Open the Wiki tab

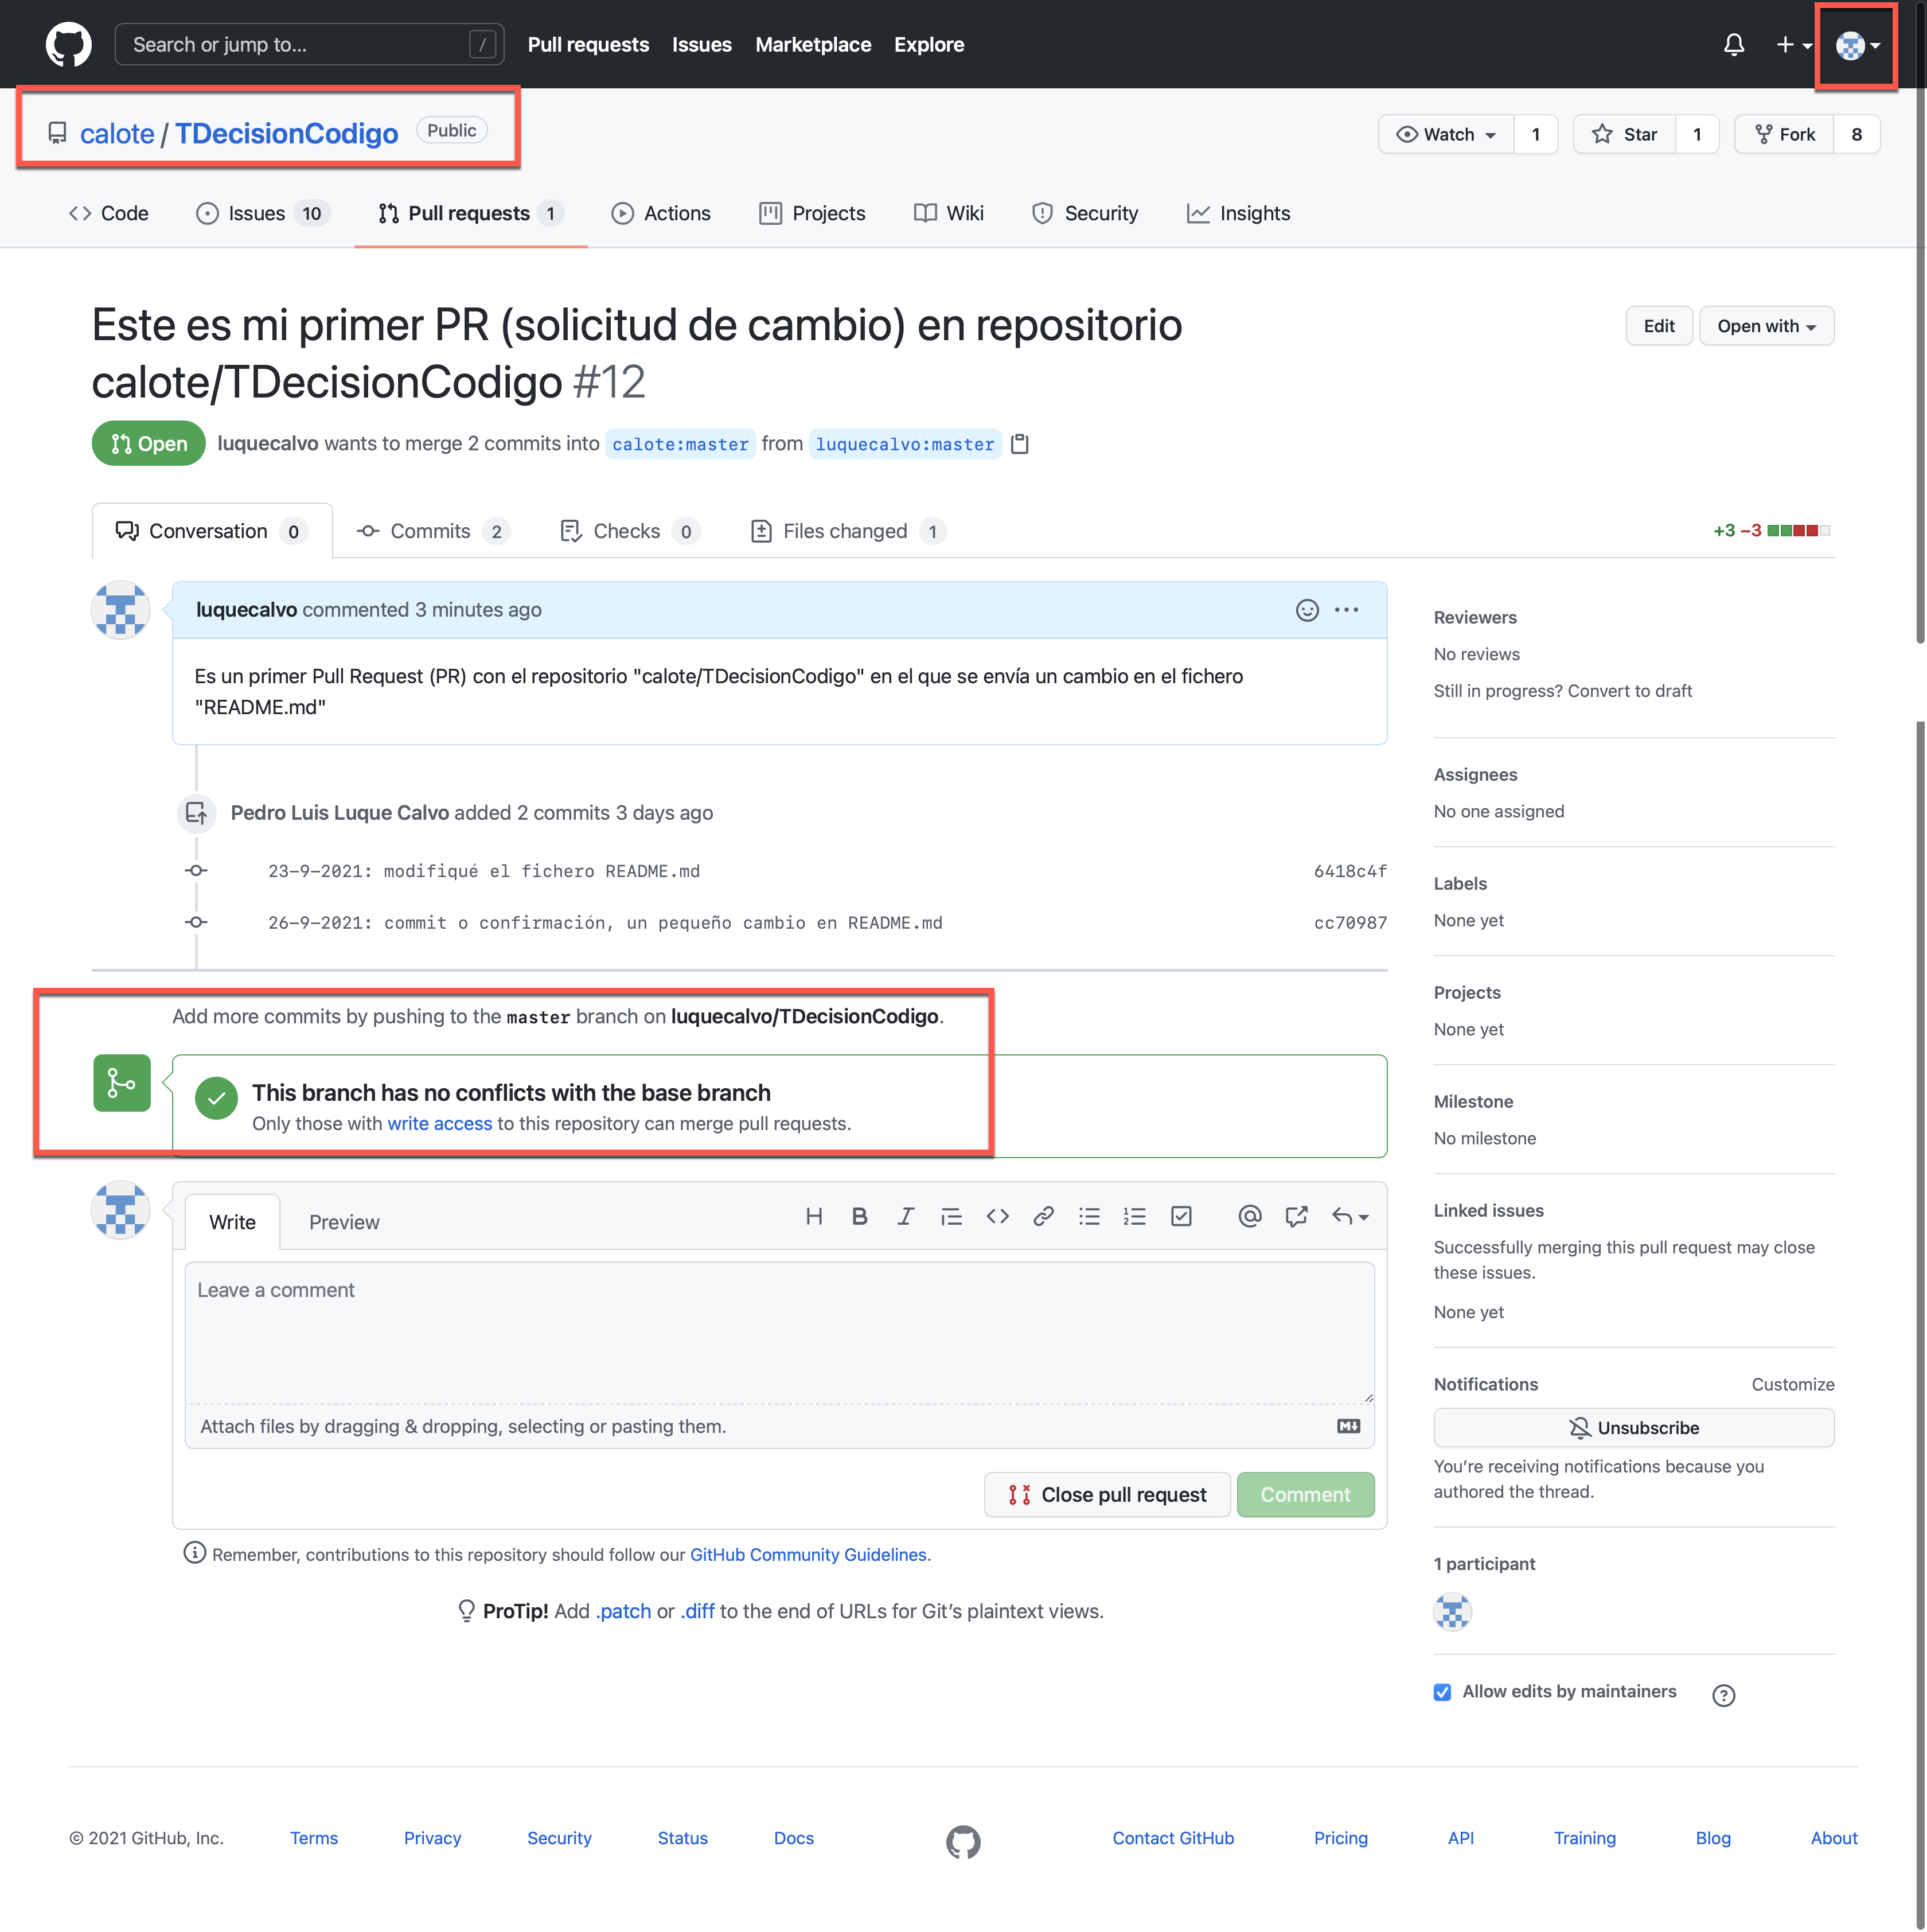tap(948, 213)
